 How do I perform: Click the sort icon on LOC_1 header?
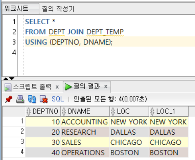tap(152, 112)
